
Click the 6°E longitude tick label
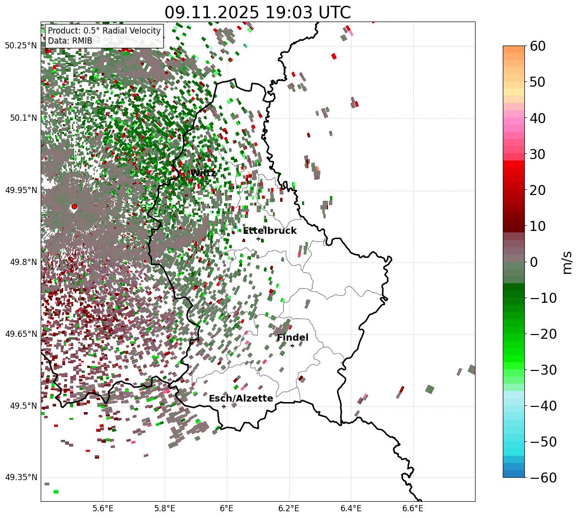click(227, 509)
